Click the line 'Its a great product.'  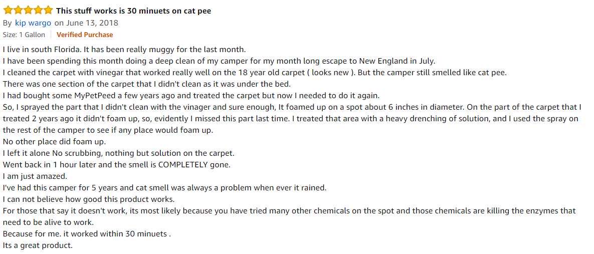pyautogui.click(x=38, y=245)
